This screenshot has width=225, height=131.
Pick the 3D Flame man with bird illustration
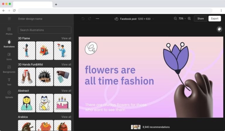(x=27, y=51)
